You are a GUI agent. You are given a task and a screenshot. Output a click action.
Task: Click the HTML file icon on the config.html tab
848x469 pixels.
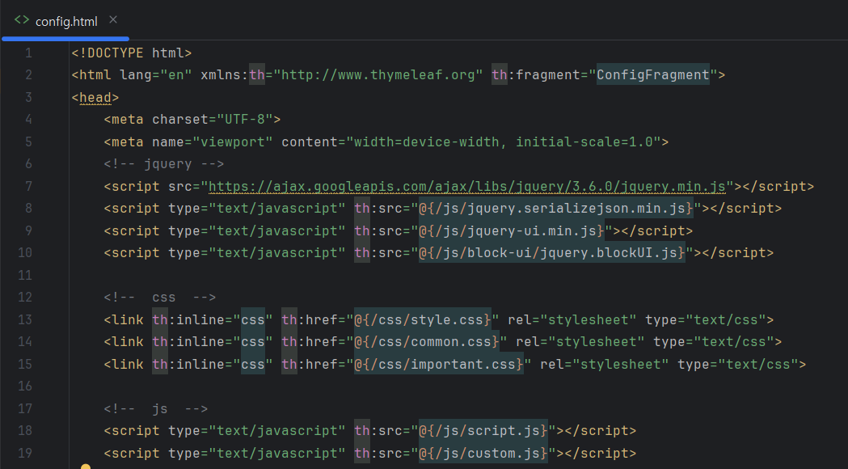20,20
